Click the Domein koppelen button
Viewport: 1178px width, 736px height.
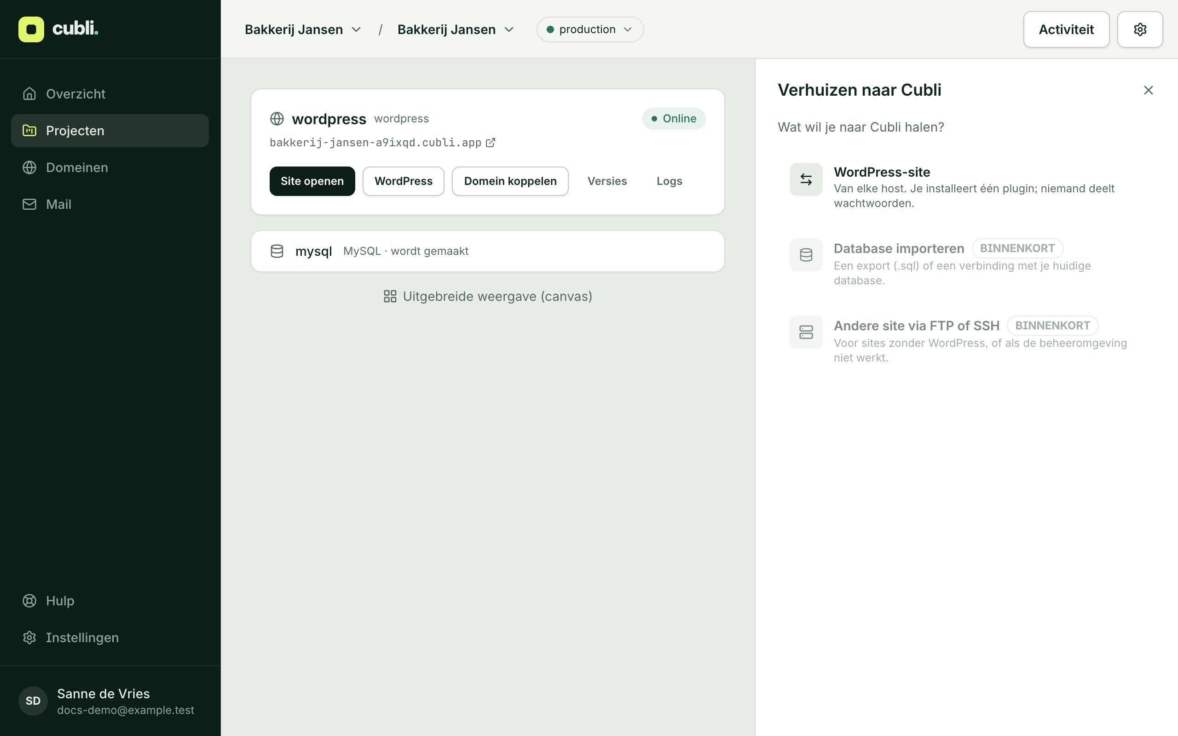click(510, 181)
